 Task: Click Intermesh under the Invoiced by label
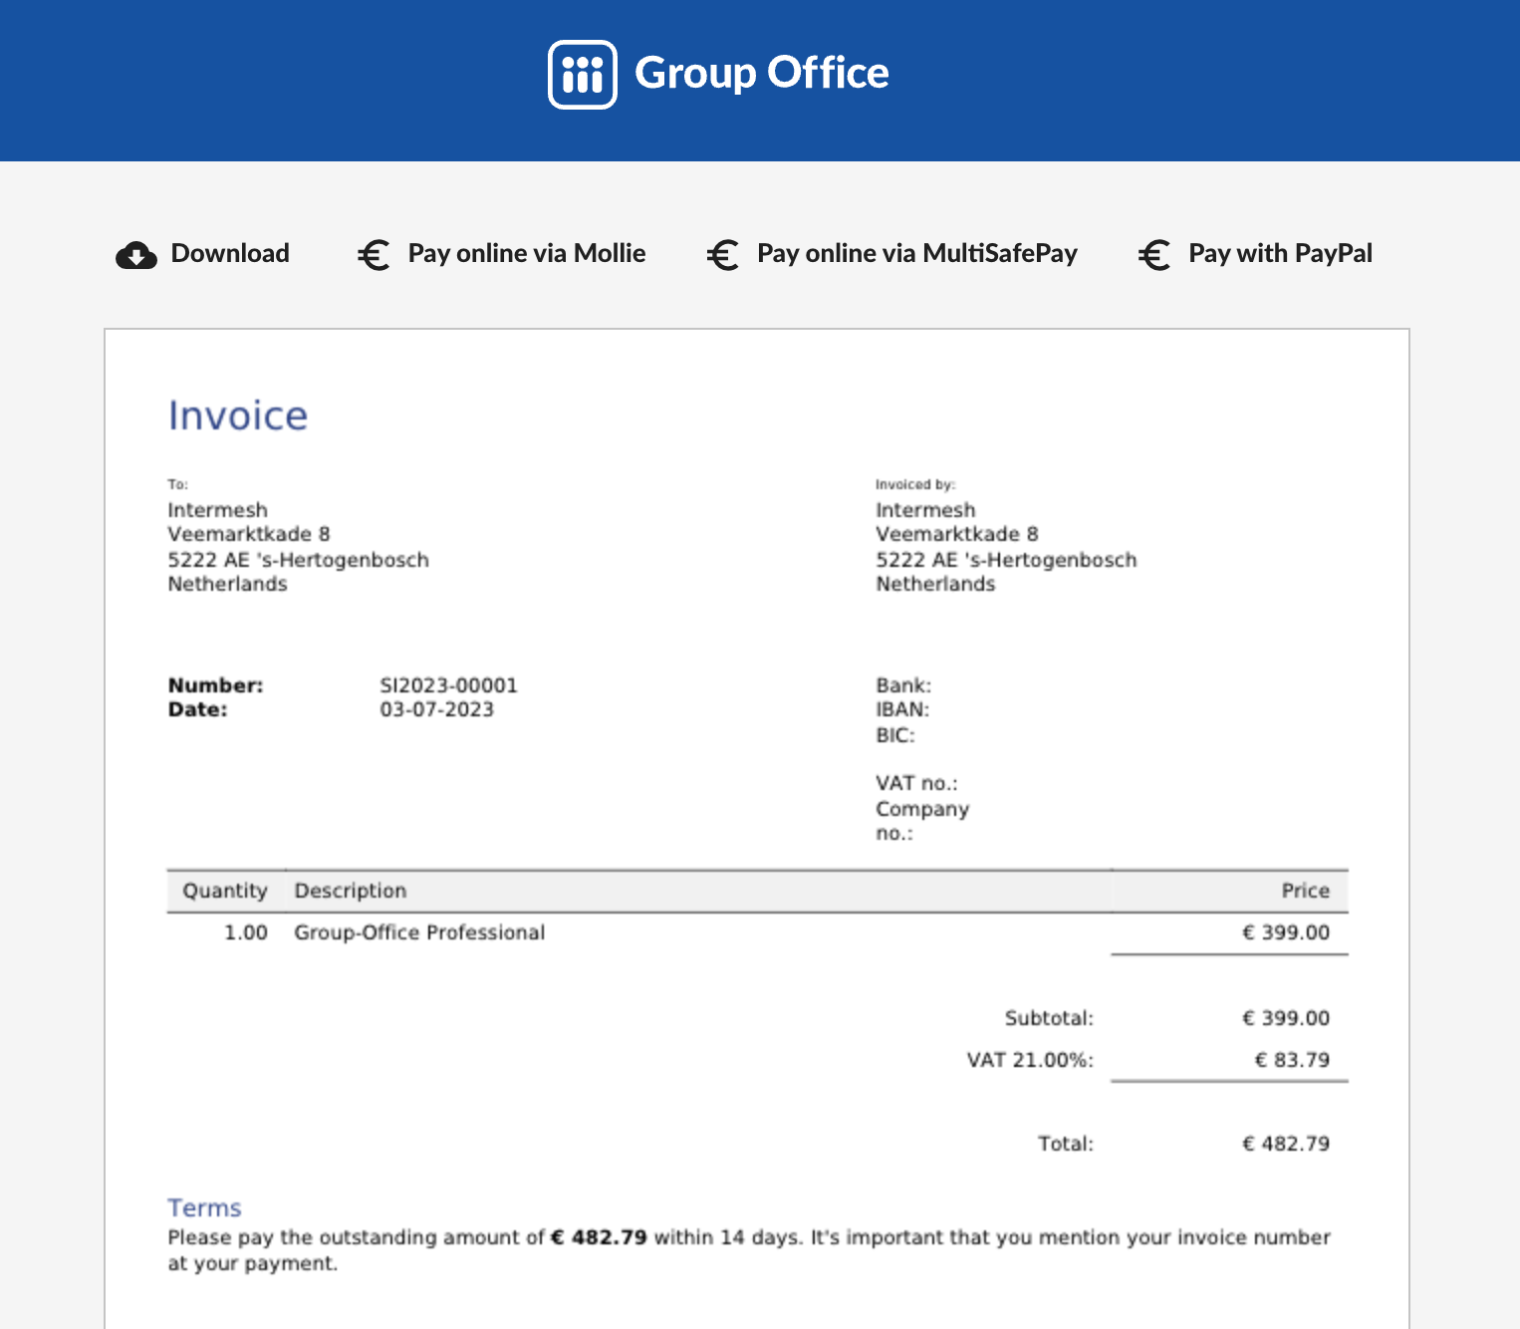click(x=925, y=510)
